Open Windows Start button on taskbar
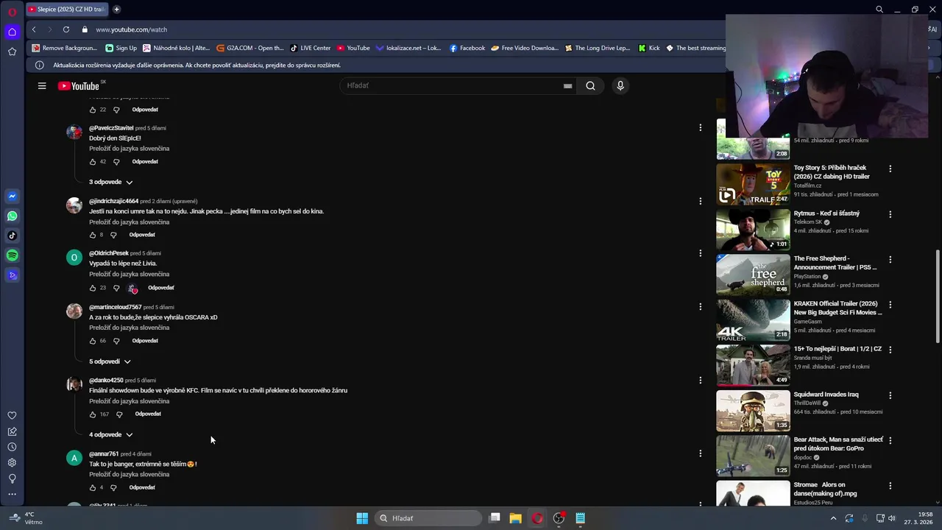The image size is (942, 530). pyautogui.click(x=362, y=518)
